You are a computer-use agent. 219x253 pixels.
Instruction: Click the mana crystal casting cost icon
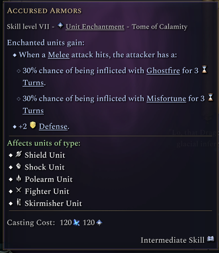pos(76,222)
